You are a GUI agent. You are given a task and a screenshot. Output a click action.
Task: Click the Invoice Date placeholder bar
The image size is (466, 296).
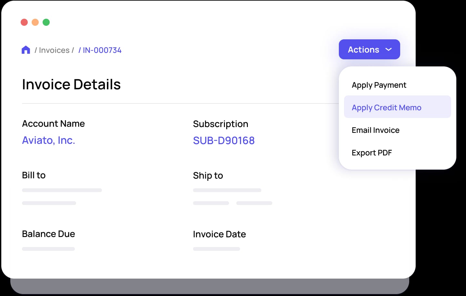216,249
